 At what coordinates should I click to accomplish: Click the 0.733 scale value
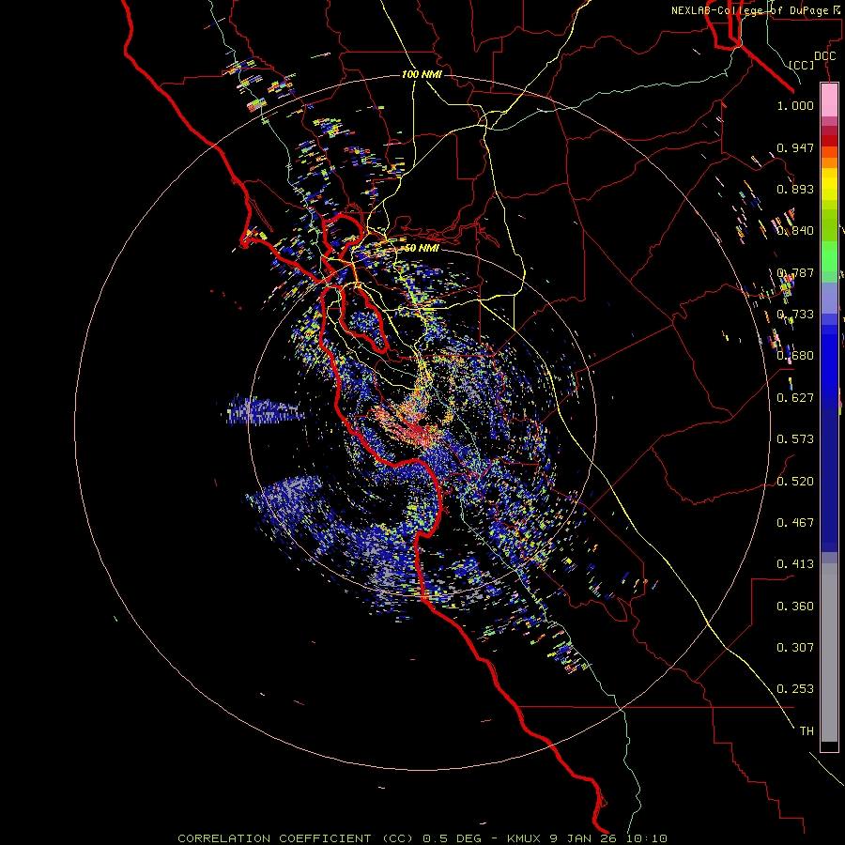(x=795, y=315)
